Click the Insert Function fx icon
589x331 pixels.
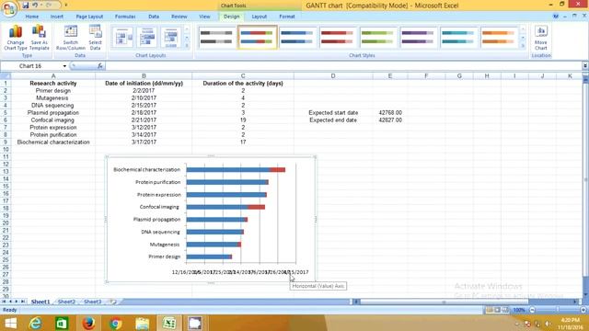coord(100,66)
